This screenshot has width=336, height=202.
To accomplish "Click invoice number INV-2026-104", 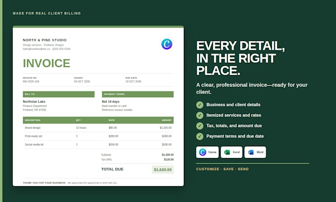I will pos(31,81).
